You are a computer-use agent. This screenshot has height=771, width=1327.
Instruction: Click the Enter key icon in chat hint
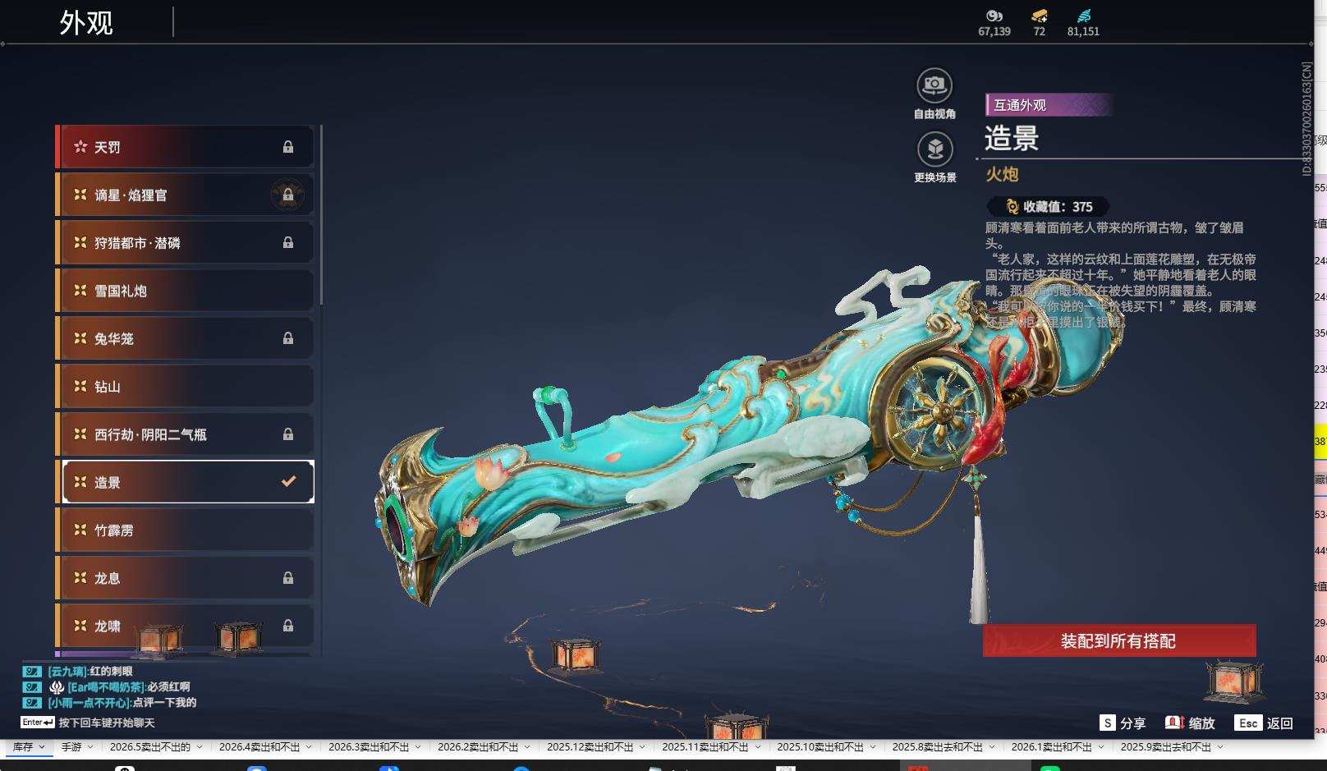pyautogui.click(x=38, y=723)
